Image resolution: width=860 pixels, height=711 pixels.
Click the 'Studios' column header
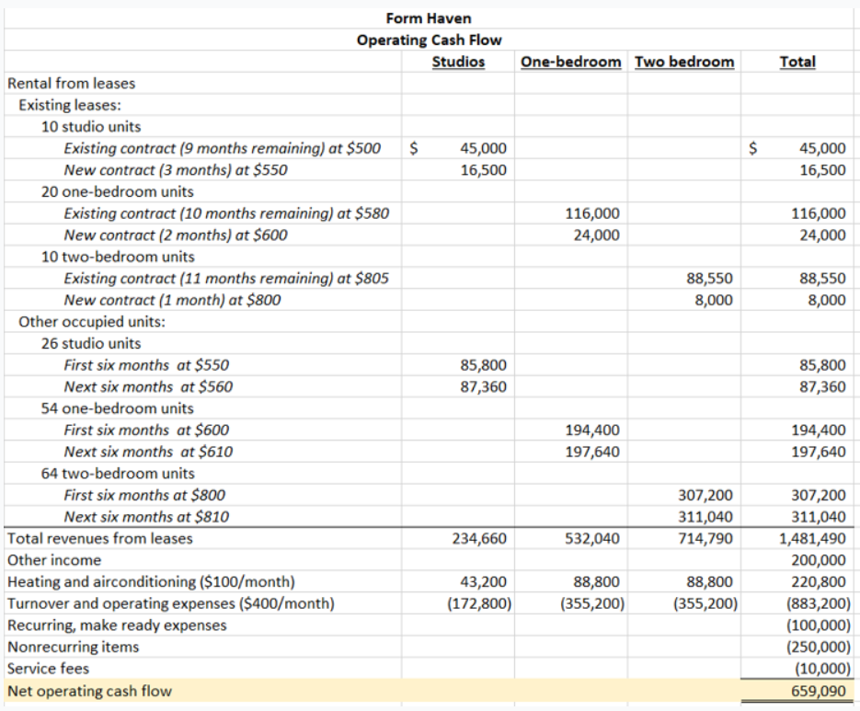point(459,62)
